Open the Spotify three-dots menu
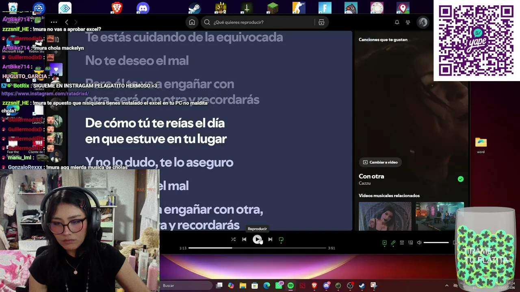Screen dimensions: 520x292 tap(54, 22)
